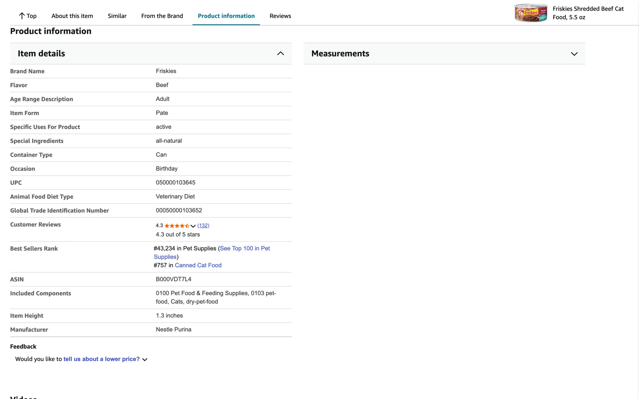Open the rating breakdown dropdown arrow
This screenshot has width=639, height=399.
(x=193, y=226)
